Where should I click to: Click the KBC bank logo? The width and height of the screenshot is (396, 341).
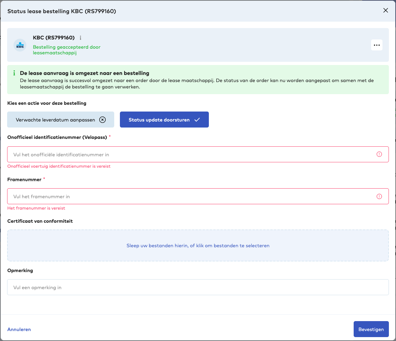pyautogui.click(x=20, y=45)
